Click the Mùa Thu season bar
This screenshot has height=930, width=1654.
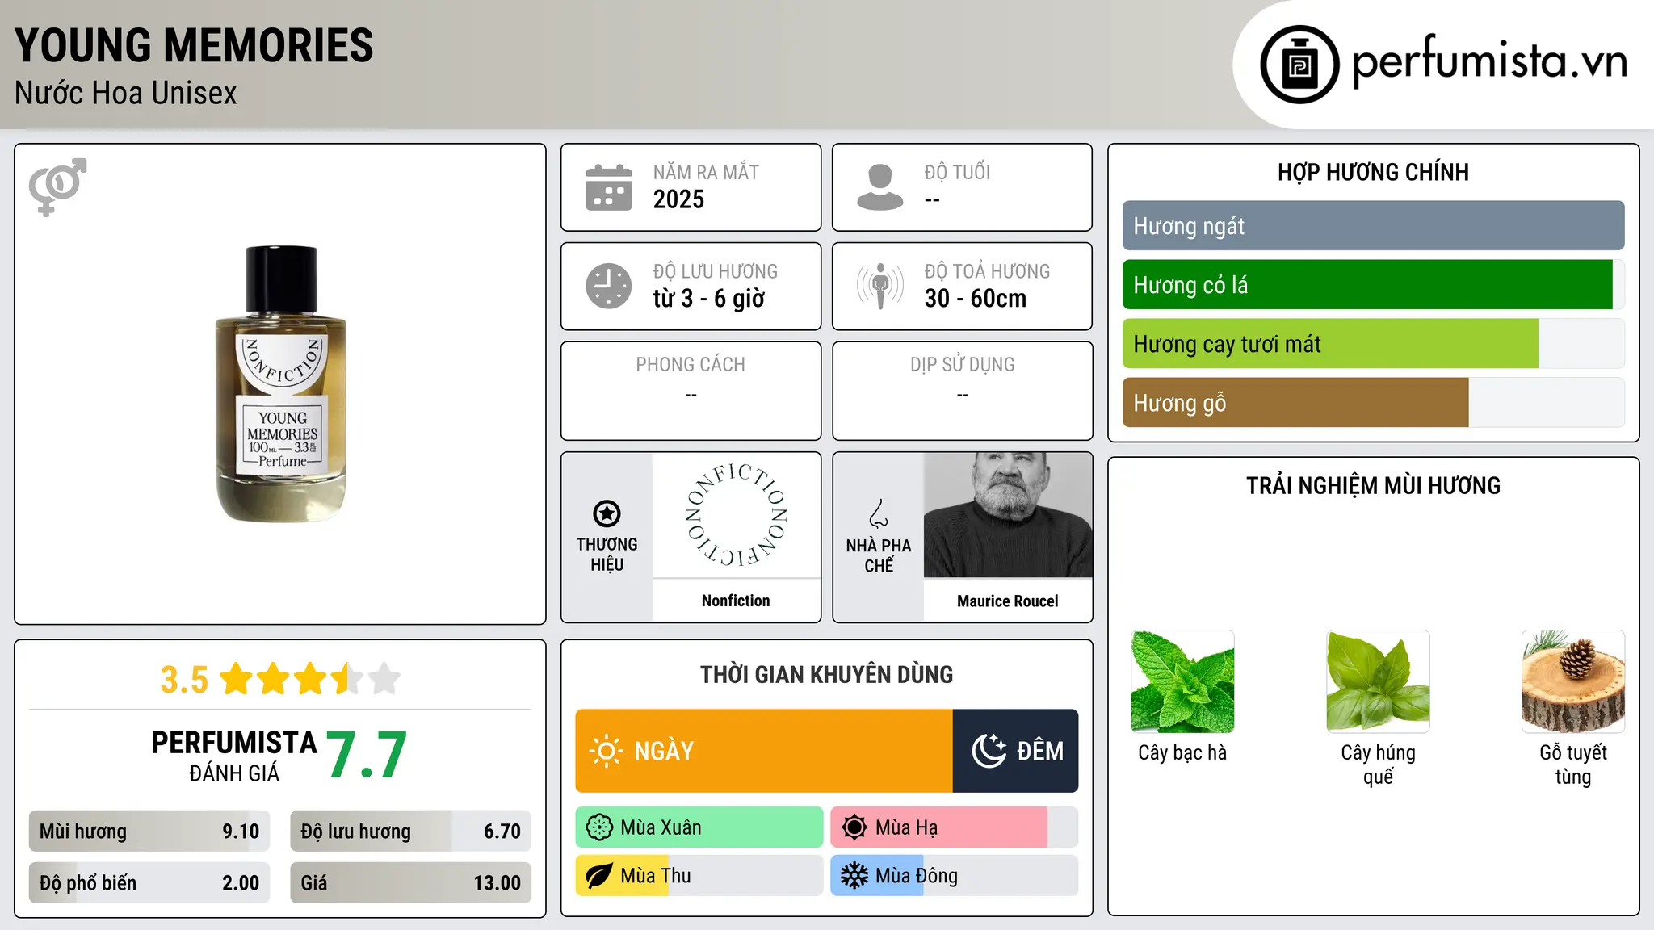pos(699,876)
